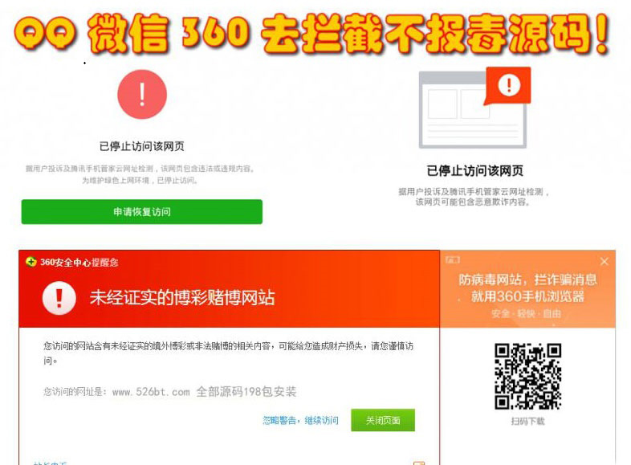Close the orange 360 mobile browser ad

tap(604, 262)
